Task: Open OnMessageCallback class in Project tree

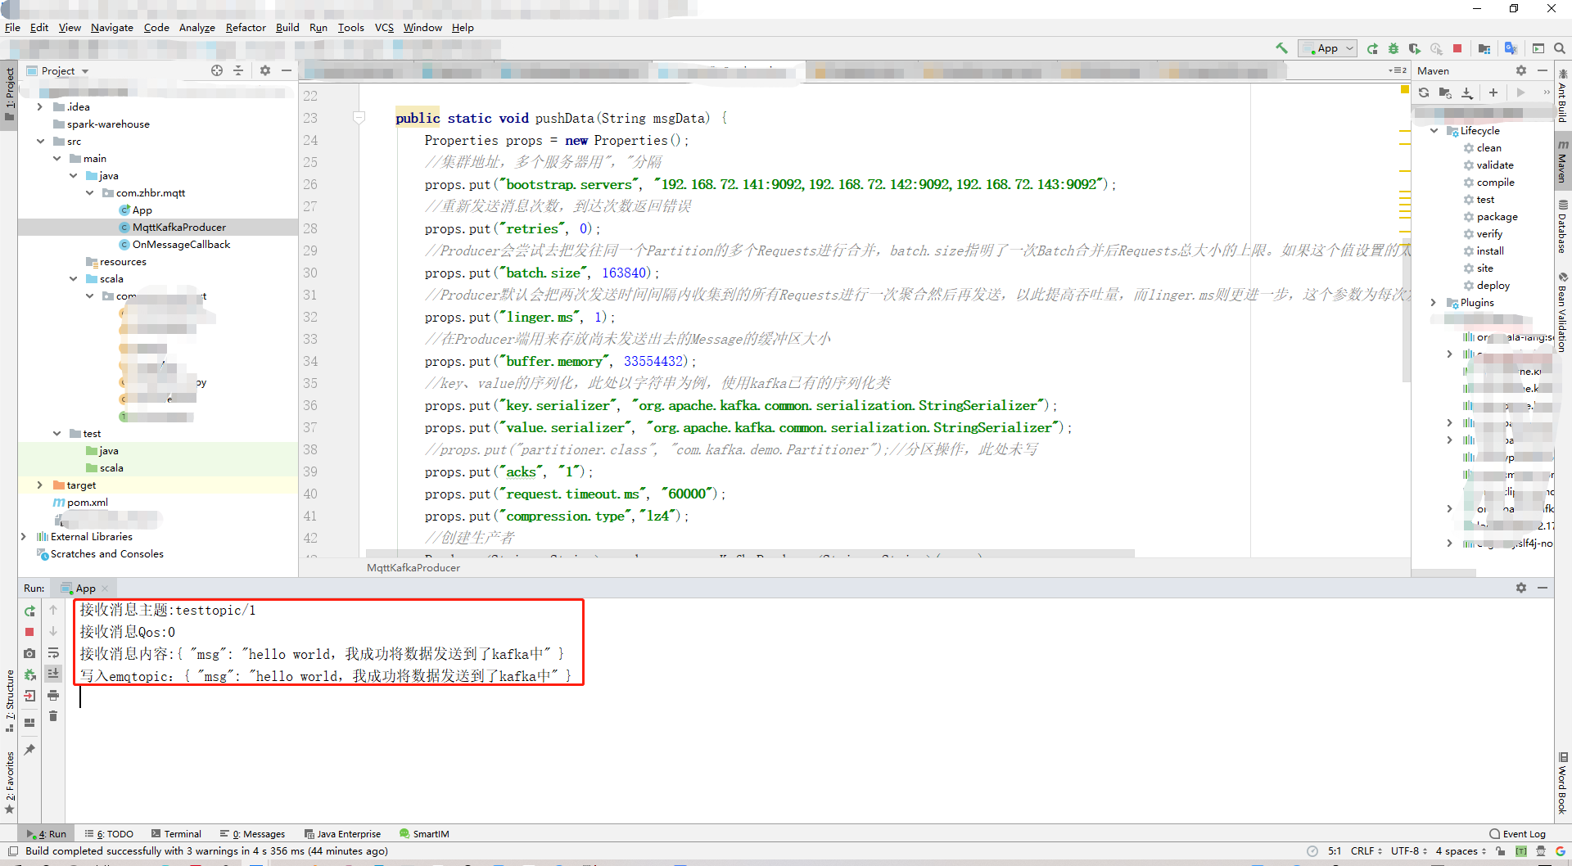Action: click(181, 244)
